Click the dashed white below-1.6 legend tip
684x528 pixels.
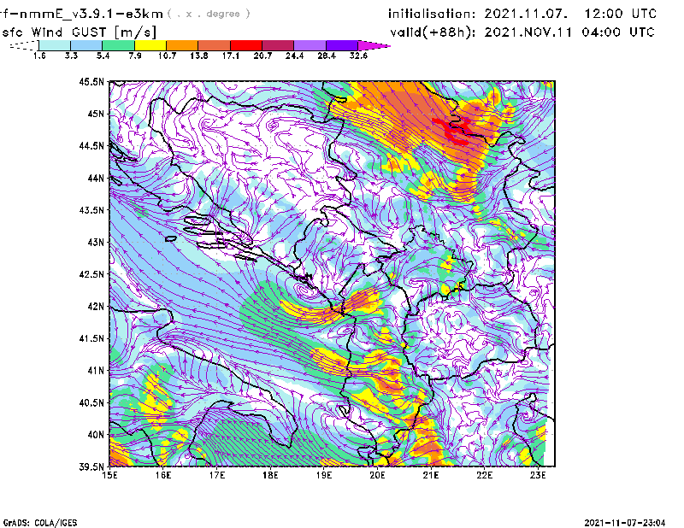coord(24,45)
